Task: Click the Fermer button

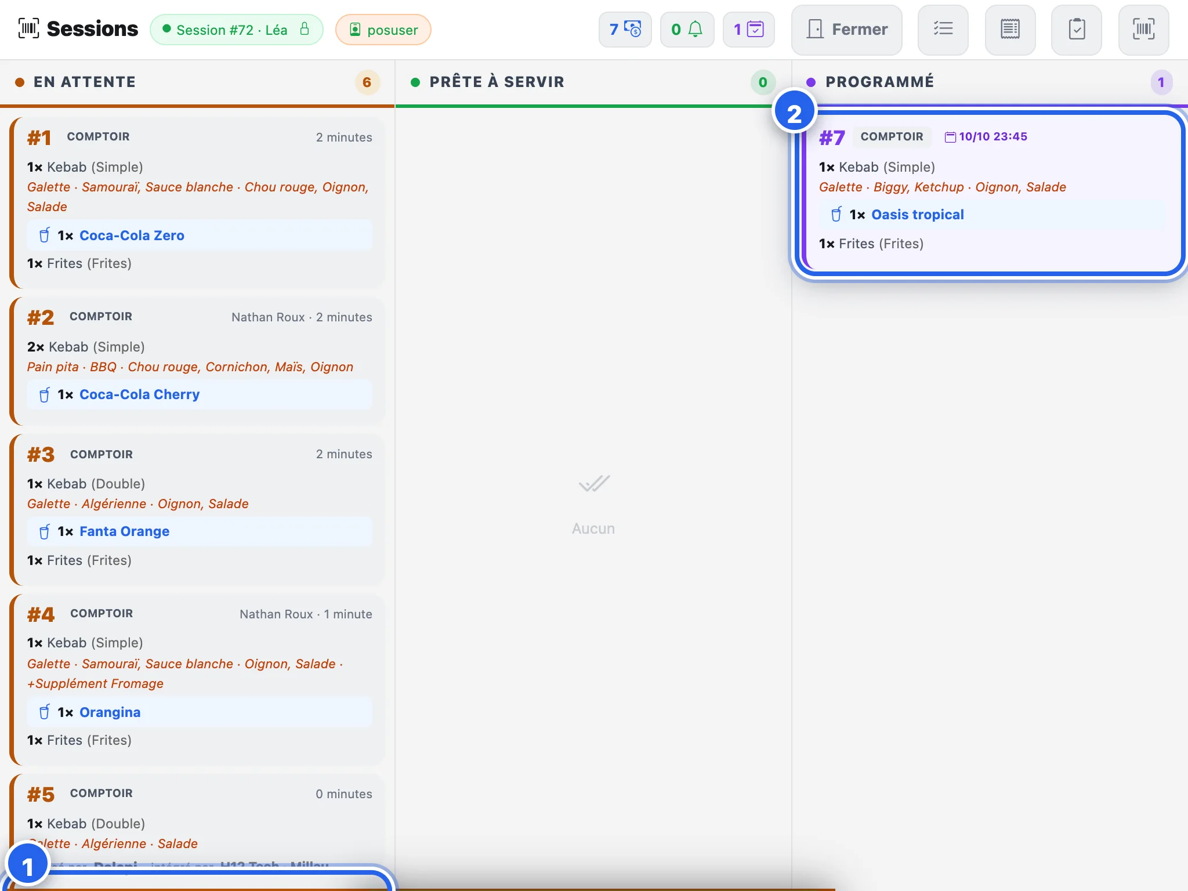Action: pos(847,29)
